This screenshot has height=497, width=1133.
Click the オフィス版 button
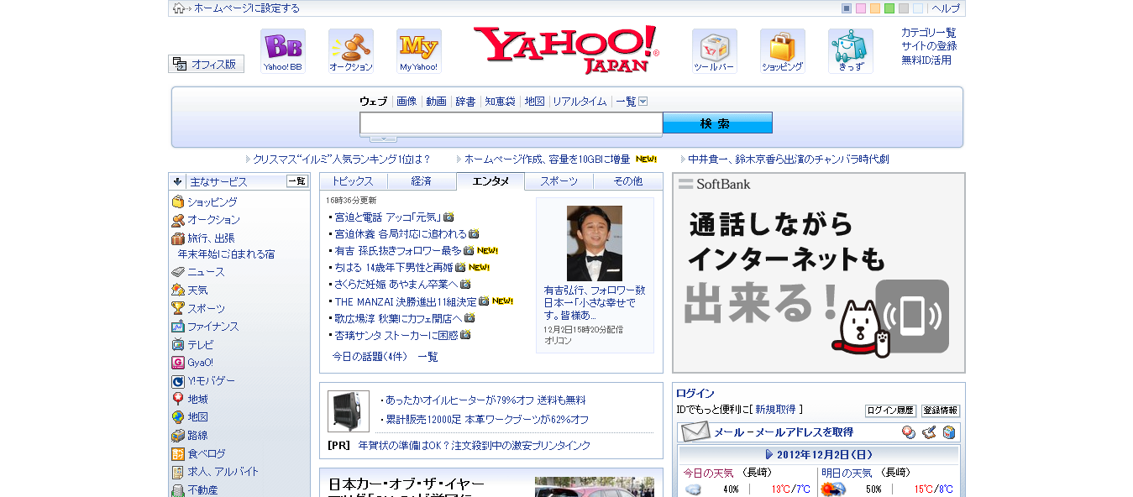pos(206,64)
